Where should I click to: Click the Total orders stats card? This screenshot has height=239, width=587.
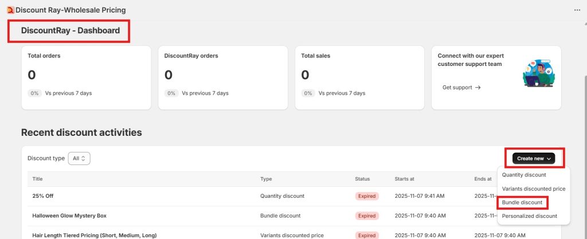click(86, 77)
